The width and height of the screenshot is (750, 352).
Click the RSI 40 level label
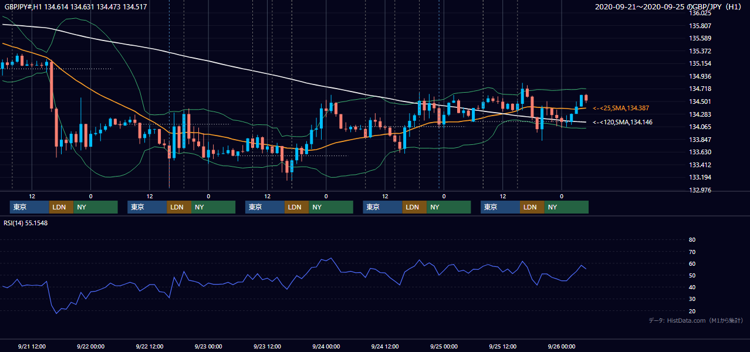pos(692,287)
